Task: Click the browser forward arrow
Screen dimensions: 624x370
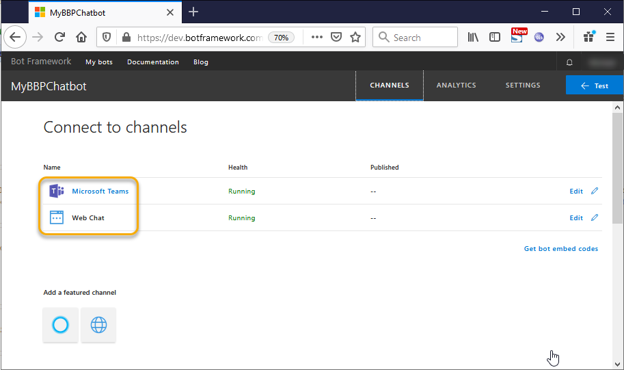Action: pos(38,38)
